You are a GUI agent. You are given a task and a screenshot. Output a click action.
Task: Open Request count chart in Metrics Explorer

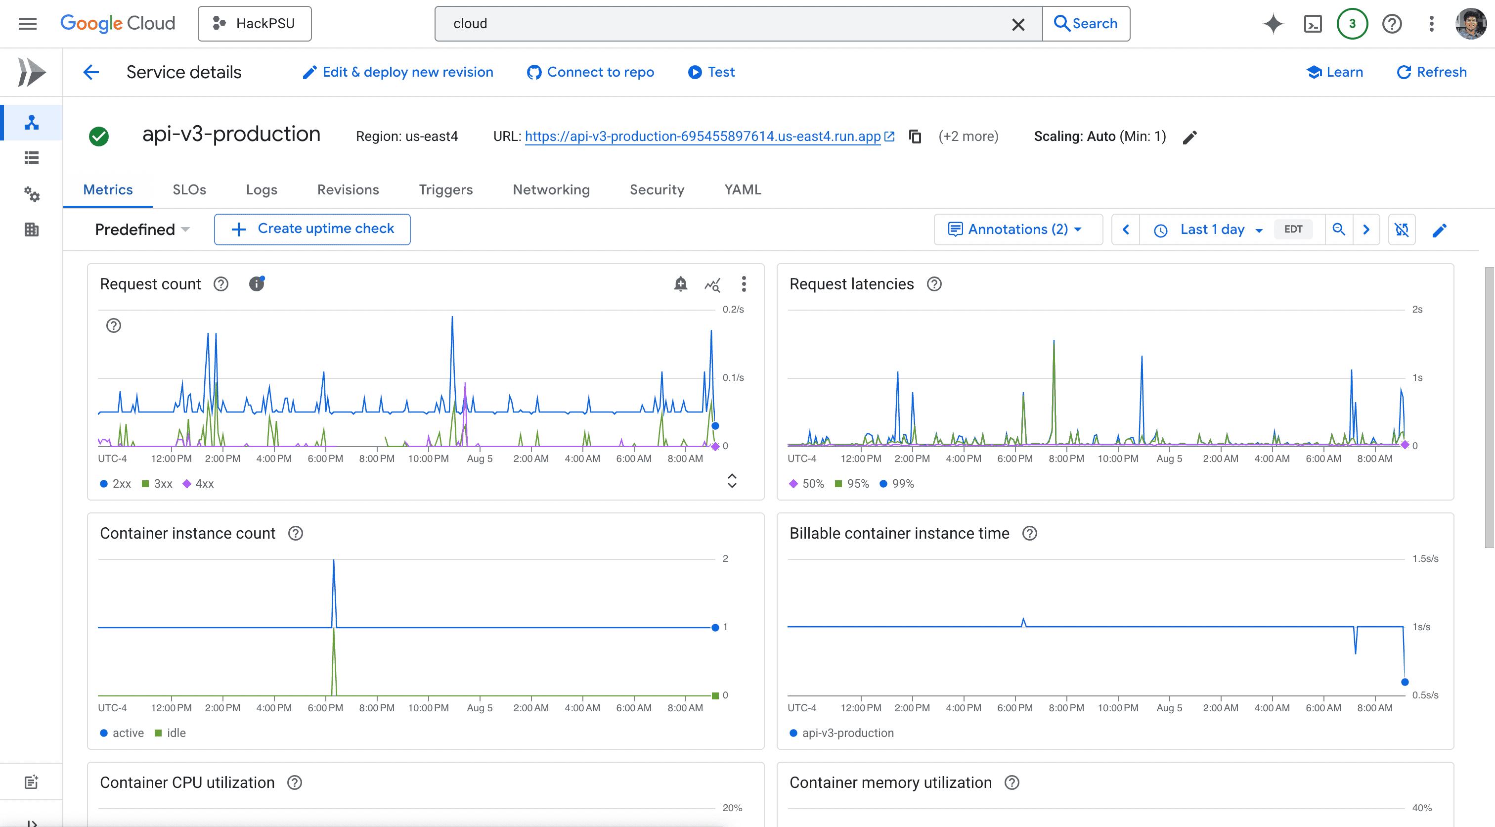(x=712, y=284)
